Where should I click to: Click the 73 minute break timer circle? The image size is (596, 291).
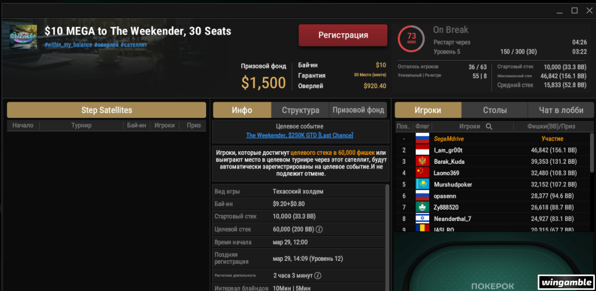tap(412, 39)
